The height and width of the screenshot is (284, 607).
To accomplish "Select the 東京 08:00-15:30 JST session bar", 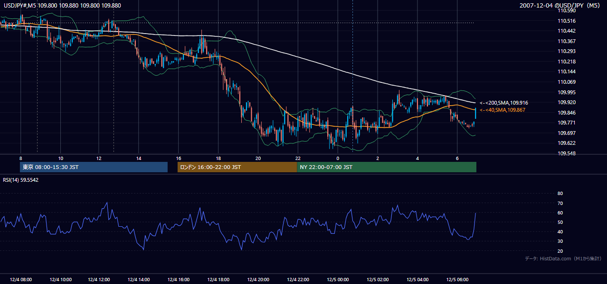I will [94, 167].
